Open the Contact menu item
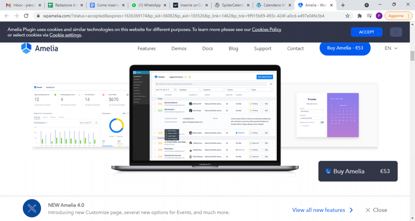This screenshot has width=415, height=221. click(295, 49)
